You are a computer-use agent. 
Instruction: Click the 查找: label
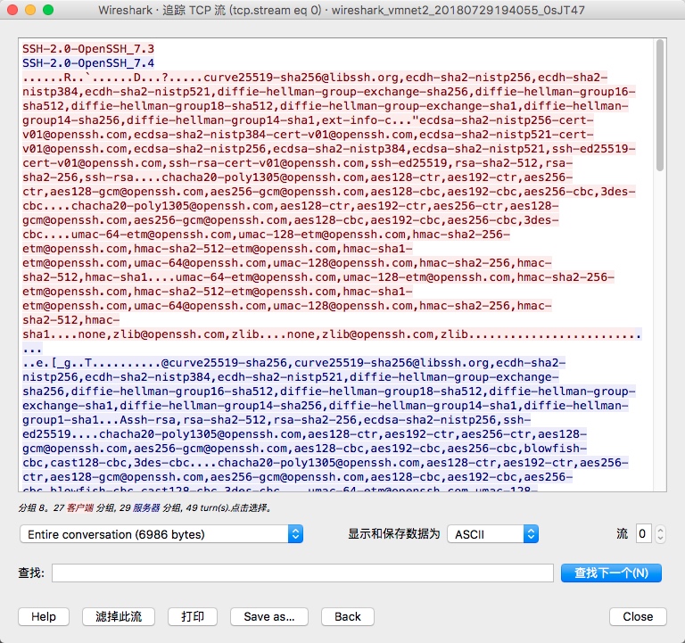(31, 573)
